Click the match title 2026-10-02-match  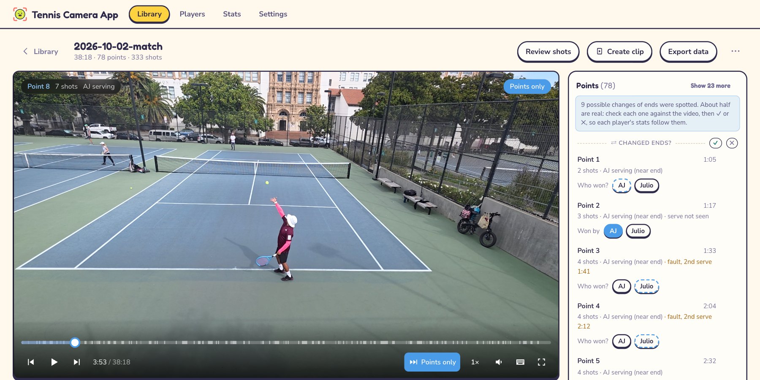point(118,46)
